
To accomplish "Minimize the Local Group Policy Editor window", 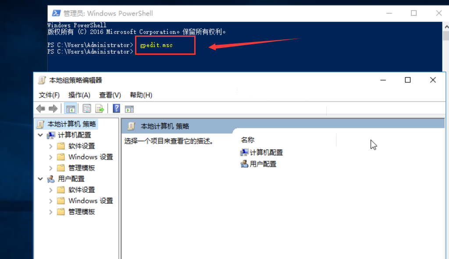I will click(x=383, y=80).
